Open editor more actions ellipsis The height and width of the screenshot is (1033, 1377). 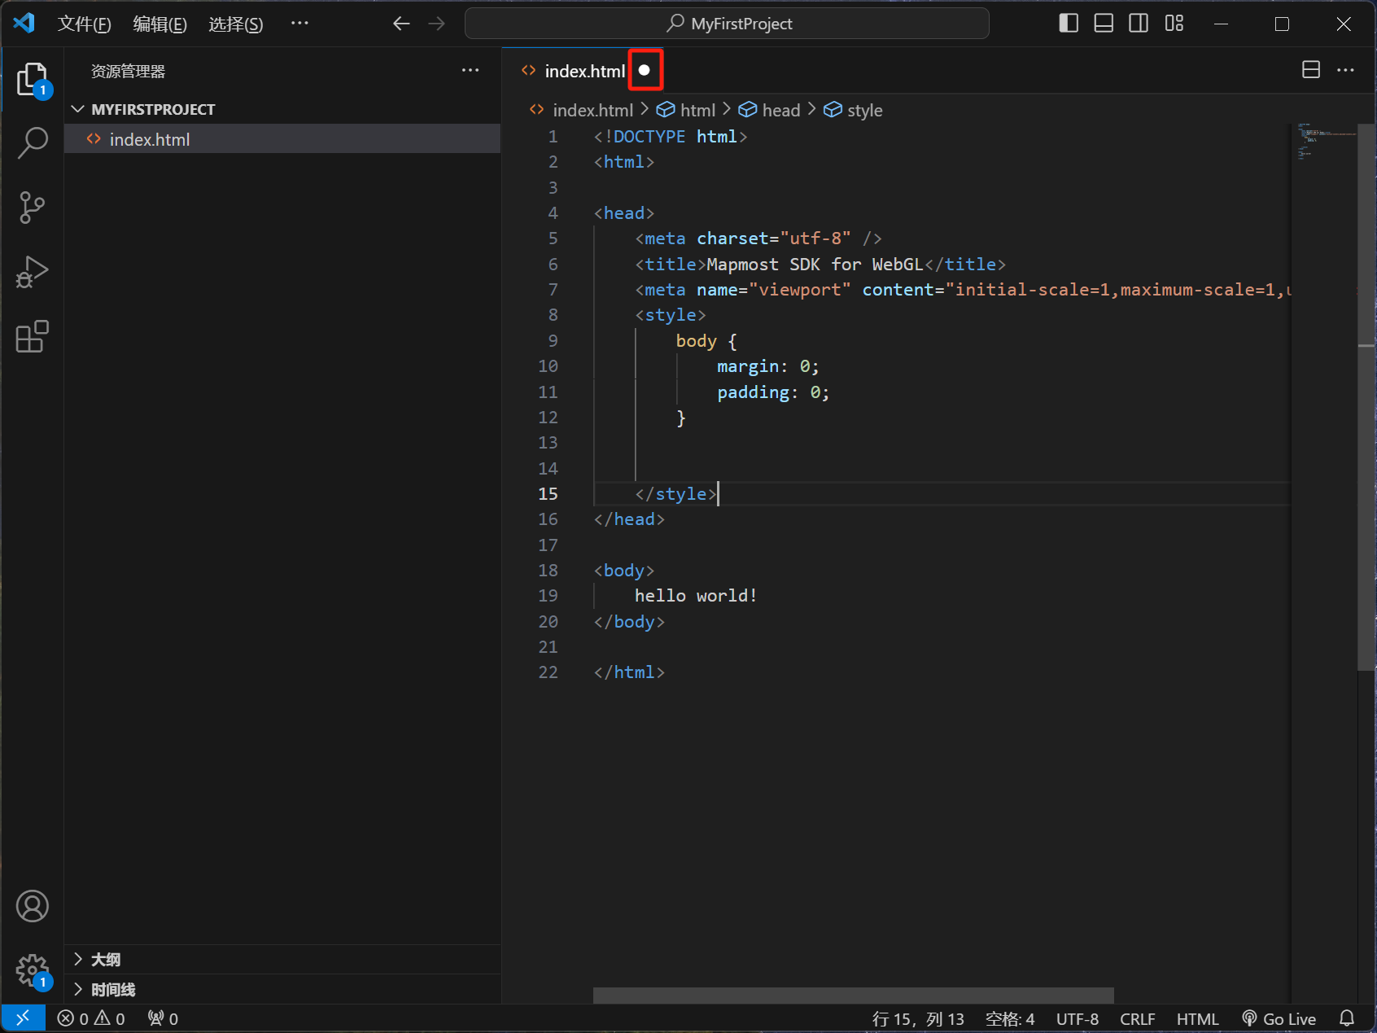[x=1346, y=70]
